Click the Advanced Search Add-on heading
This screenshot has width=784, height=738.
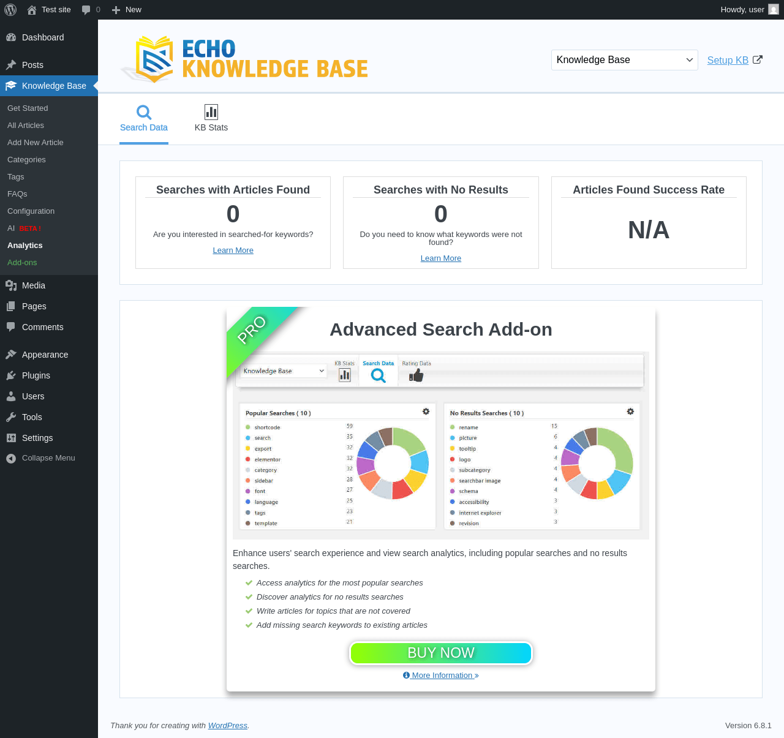click(441, 329)
